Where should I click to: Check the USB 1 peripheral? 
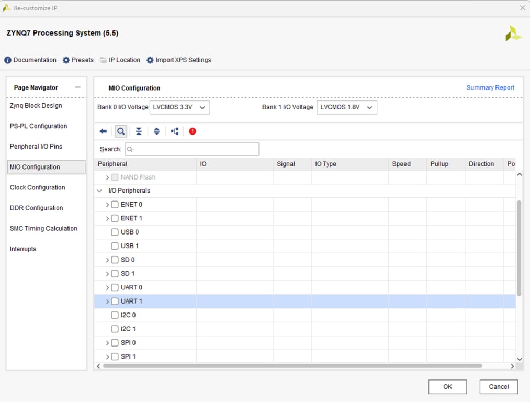coord(115,246)
